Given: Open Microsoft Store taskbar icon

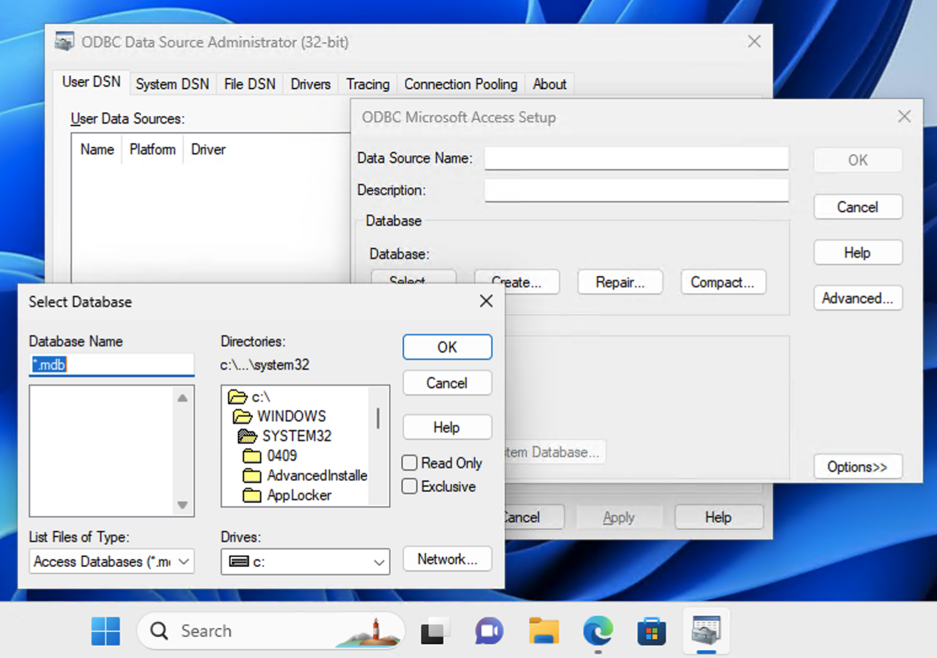Looking at the screenshot, I should (652, 632).
